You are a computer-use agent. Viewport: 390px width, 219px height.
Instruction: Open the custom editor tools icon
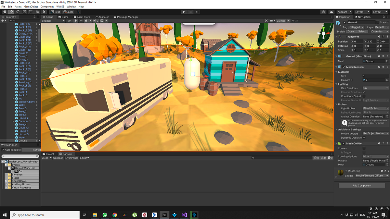(x=44, y=12)
